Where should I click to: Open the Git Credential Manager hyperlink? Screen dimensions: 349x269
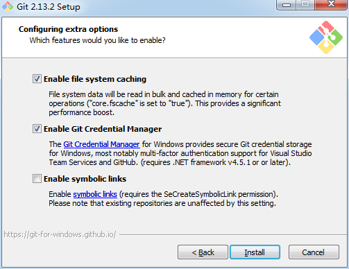coord(101,144)
